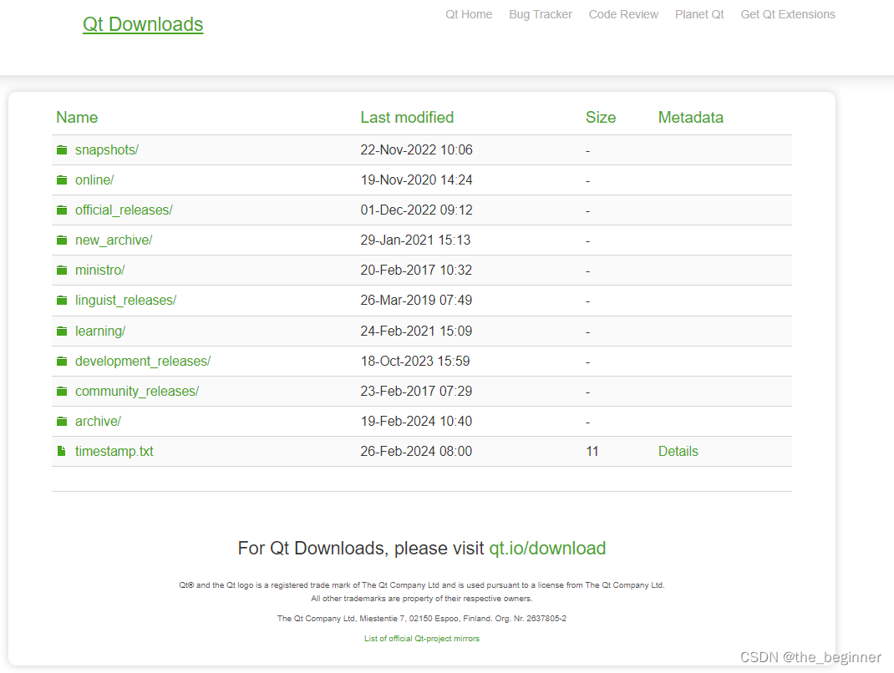Viewport: 894px width, 673px height.
Task: Open Planet Qt in top navigation
Action: pyautogui.click(x=699, y=15)
